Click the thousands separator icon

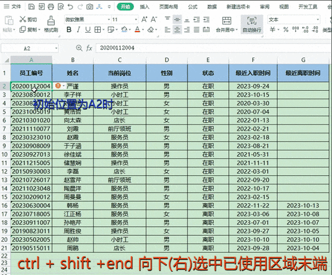(295, 30)
